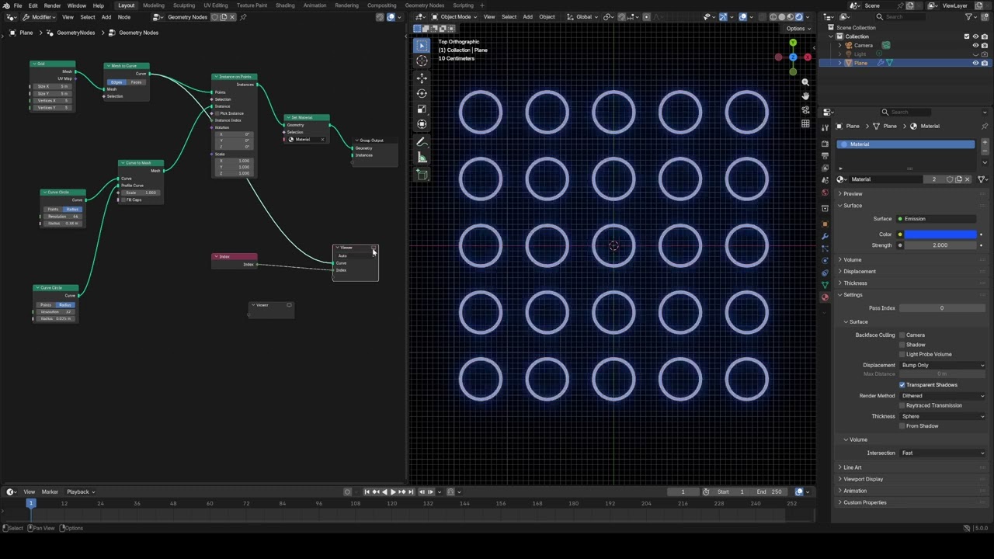Play the timeline animation
The image size is (994, 559).
pos(393,491)
